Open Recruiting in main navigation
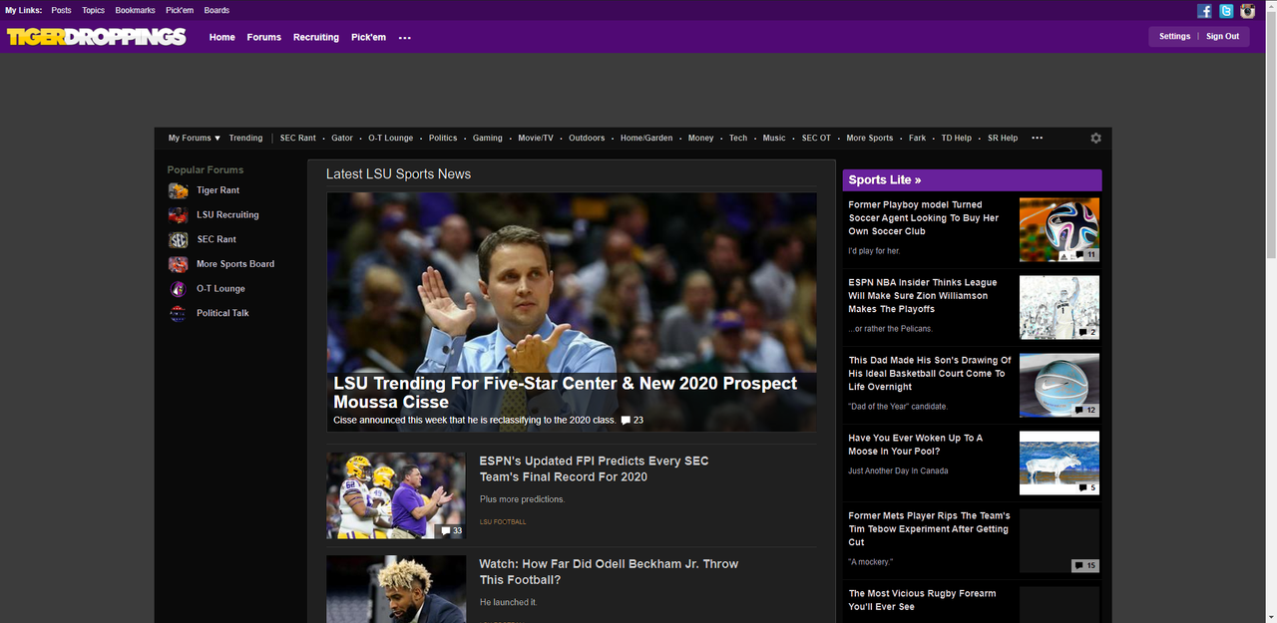 point(316,37)
